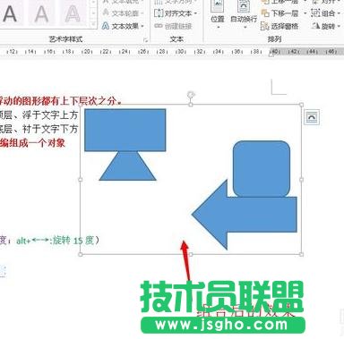Viewport: 344px width, 339px height.
Task: Open the 自动换行 wrap text dropdown
Action: (244, 14)
